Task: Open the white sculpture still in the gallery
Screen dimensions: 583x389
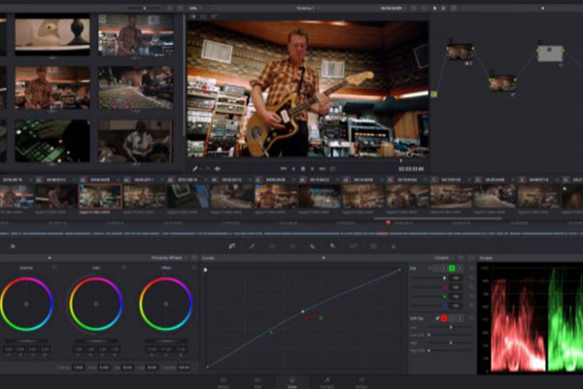Action: [52, 36]
